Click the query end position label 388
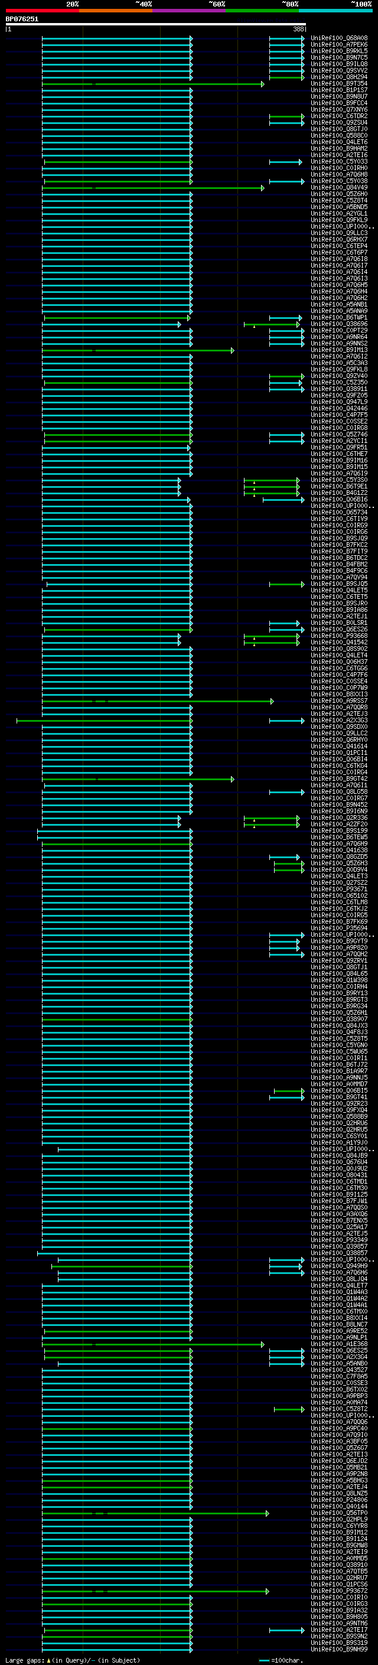Viewport: 378px width, 1665px height. point(298,29)
